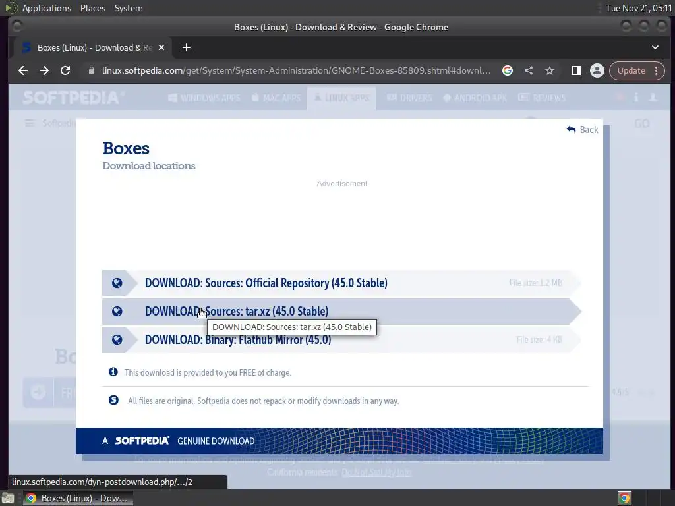Open the Drivers section
This screenshot has height=506, width=675.
[x=409, y=98]
